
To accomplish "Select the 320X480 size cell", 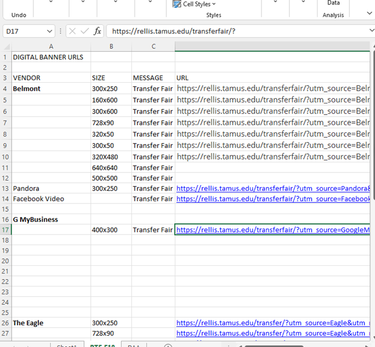I will 111,157.
